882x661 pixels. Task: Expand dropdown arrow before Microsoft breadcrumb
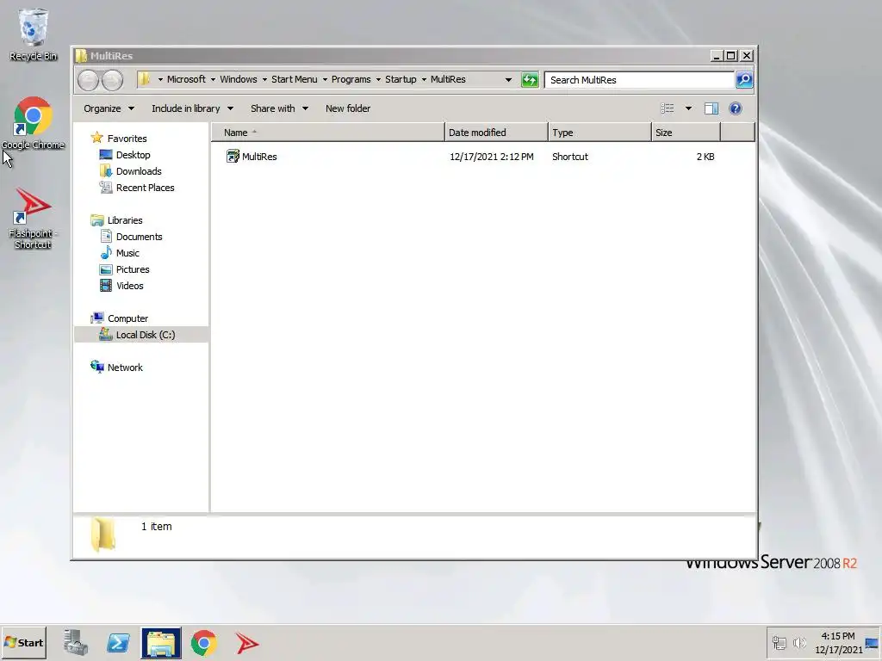click(x=160, y=79)
